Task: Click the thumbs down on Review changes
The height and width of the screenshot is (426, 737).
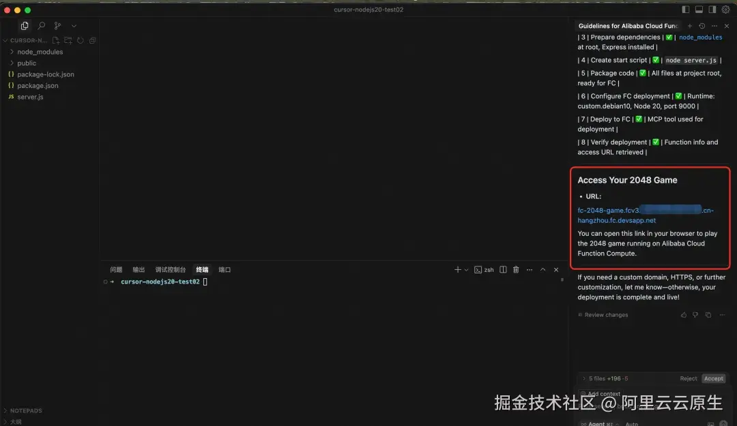Action: pyautogui.click(x=695, y=314)
